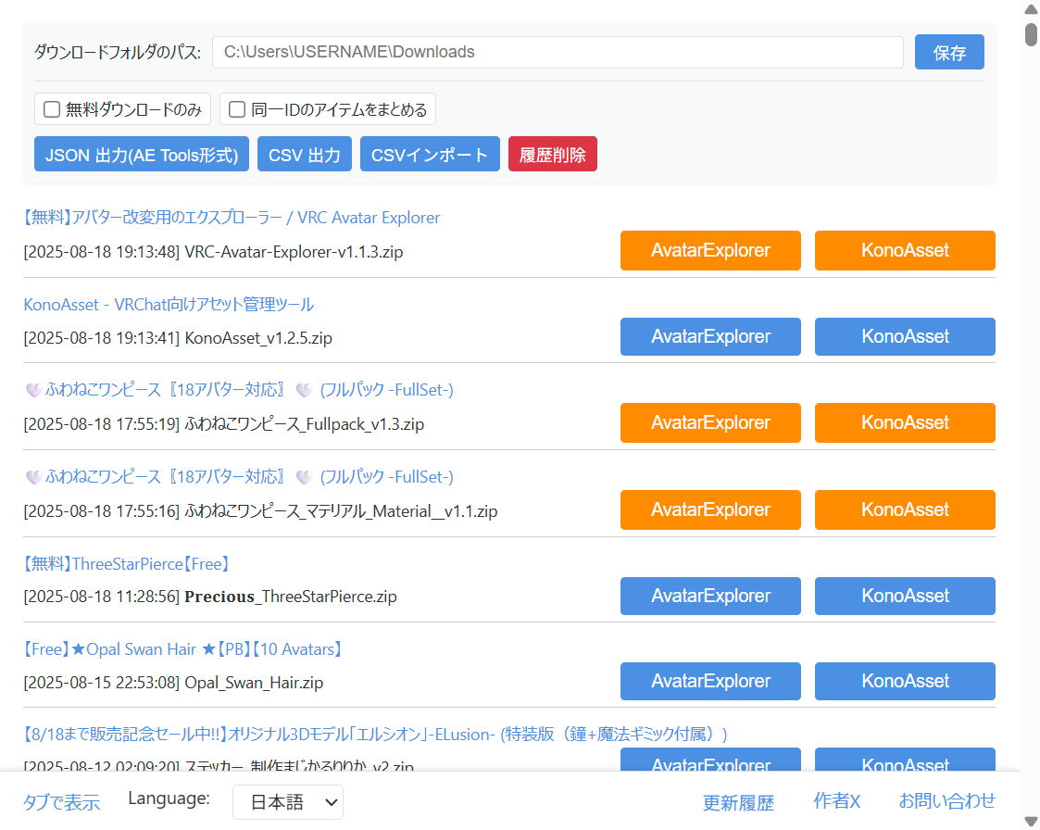Click KonoAsset button for Opal_Swan_Hair.zip
Screen dimensions: 1040x830
click(905, 681)
